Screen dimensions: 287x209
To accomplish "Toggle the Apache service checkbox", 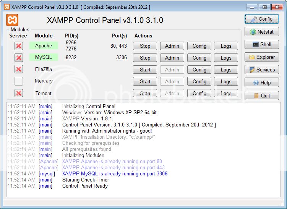I will (19, 46).
